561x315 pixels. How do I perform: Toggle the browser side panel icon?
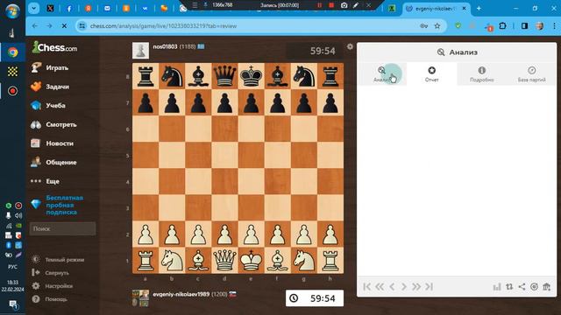[x=524, y=25]
